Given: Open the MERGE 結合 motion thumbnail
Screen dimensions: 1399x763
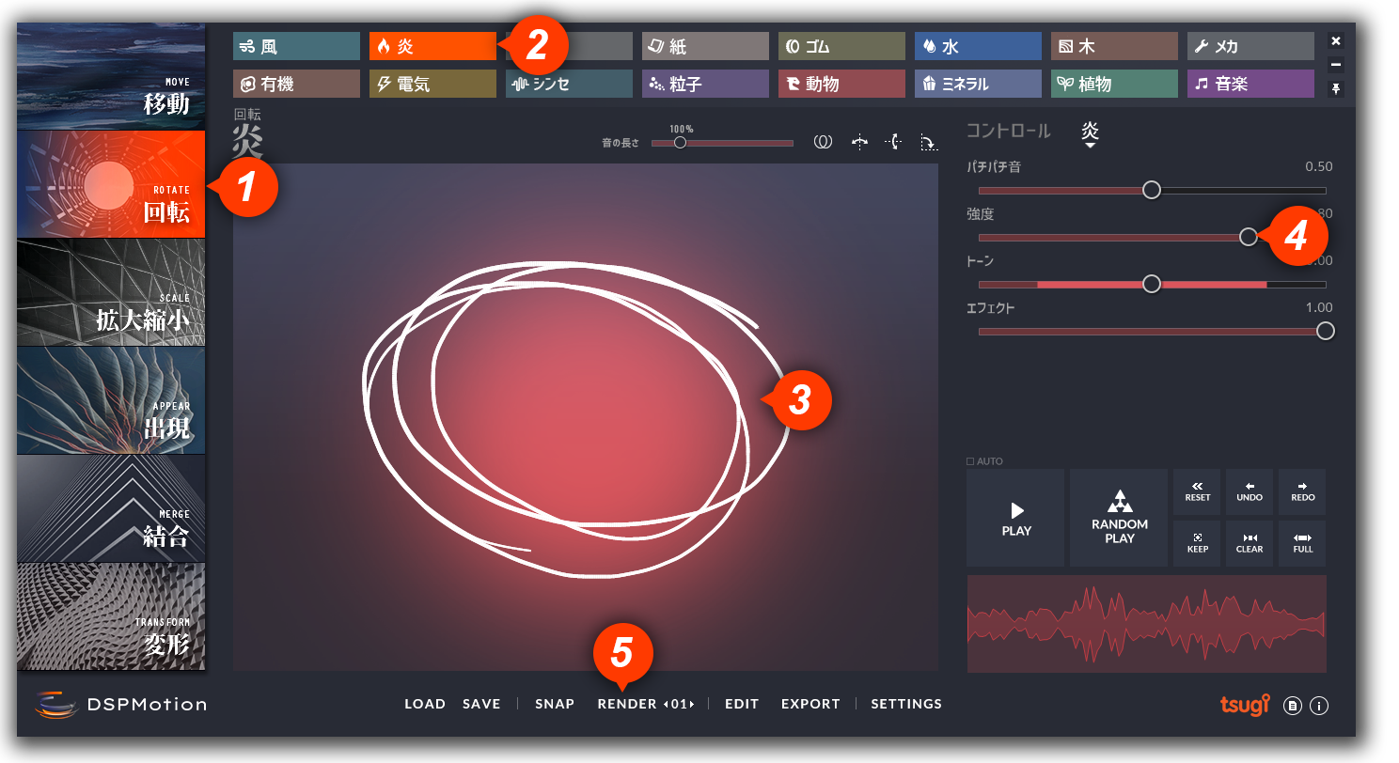Looking at the screenshot, I should pyautogui.click(x=111, y=508).
